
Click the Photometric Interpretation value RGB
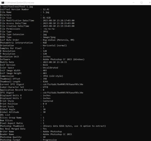point(45,43)
